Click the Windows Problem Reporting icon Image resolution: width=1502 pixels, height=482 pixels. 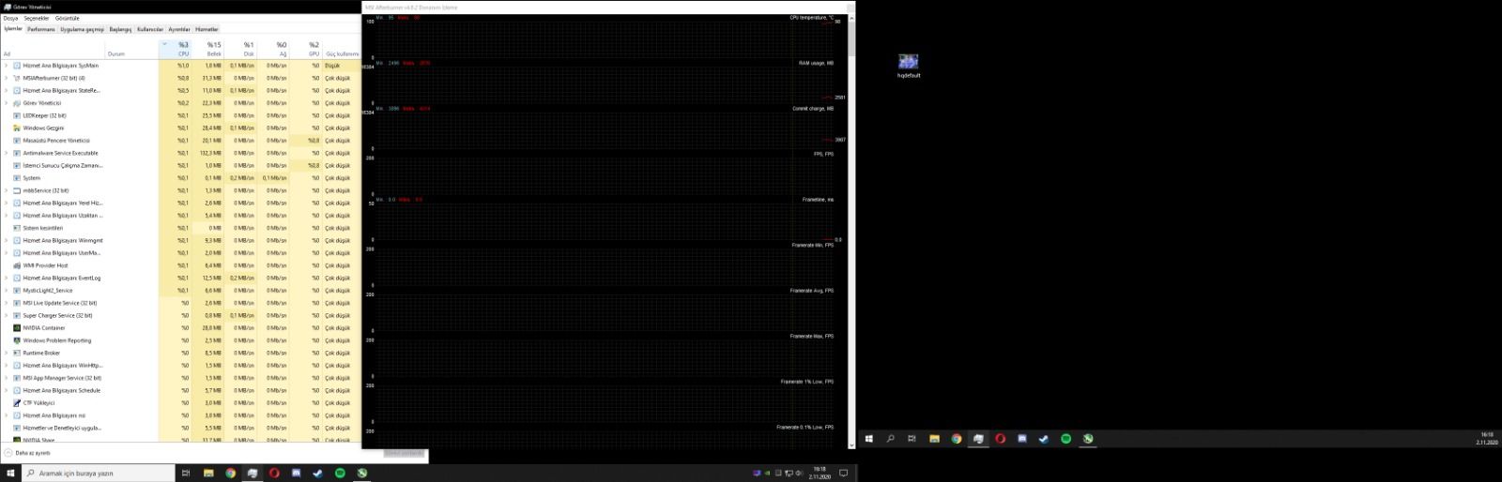click(x=17, y=340)
